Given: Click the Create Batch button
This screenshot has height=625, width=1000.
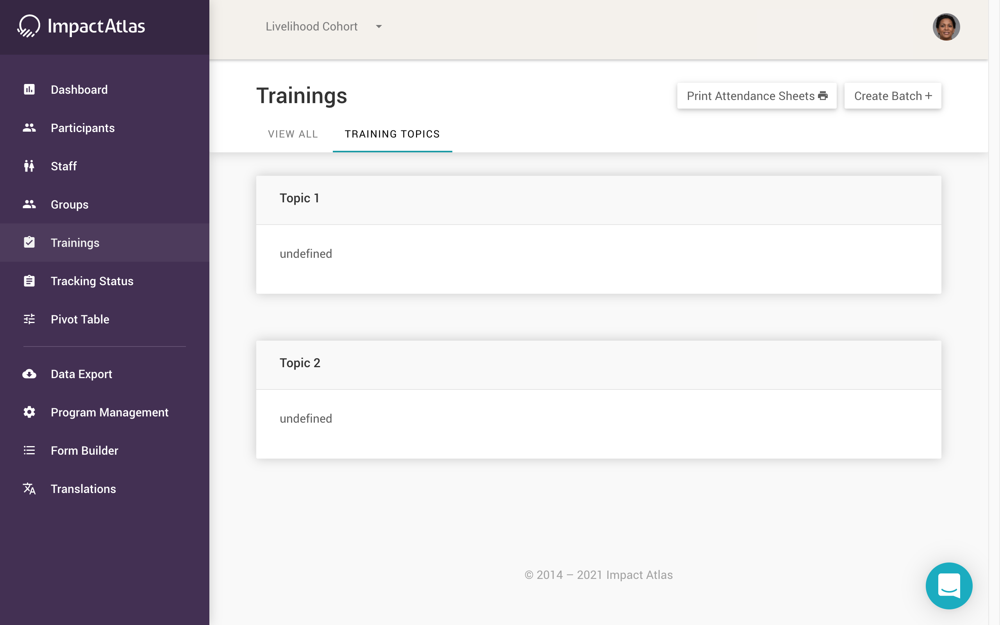Looking at the screenshot, I should click(x=892, y=96).
